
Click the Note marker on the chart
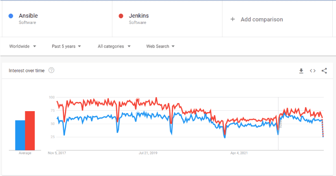coord(280,124)
